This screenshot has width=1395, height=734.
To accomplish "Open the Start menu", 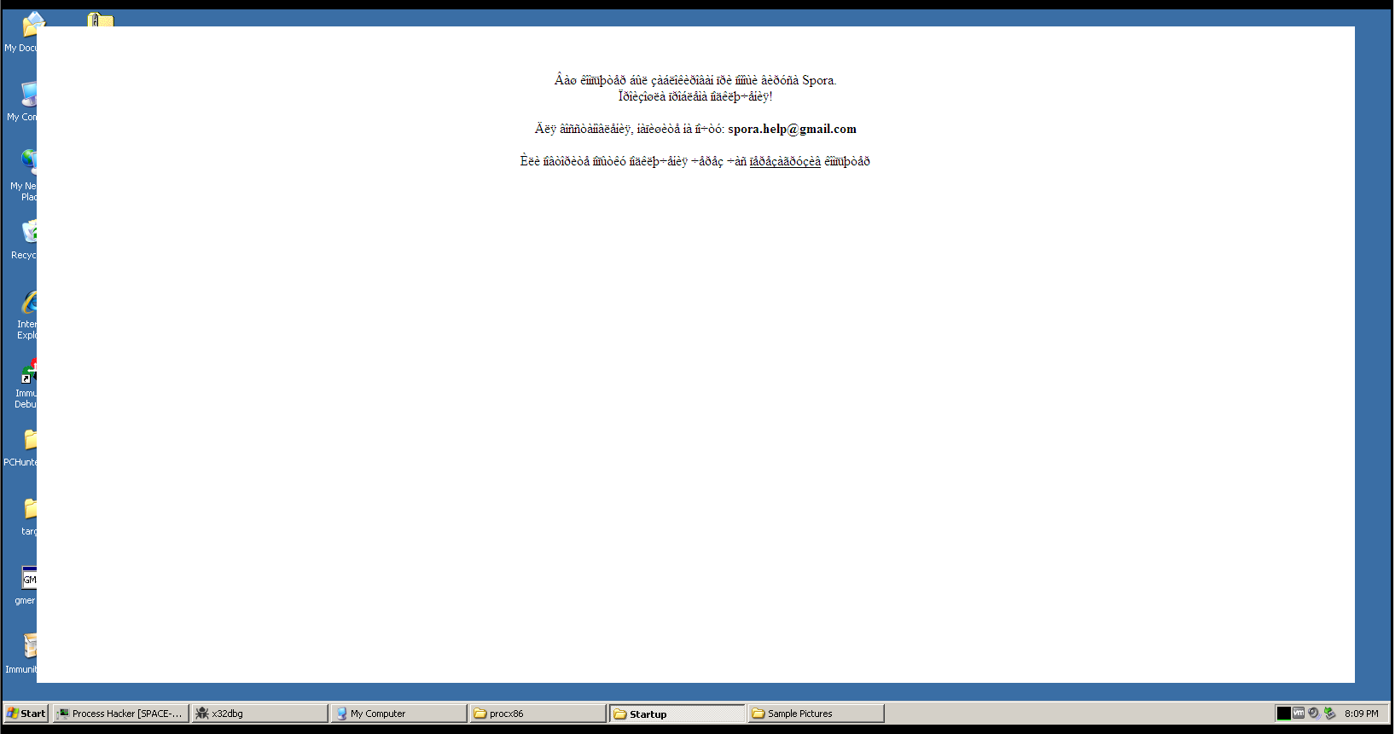I will 26,714.
